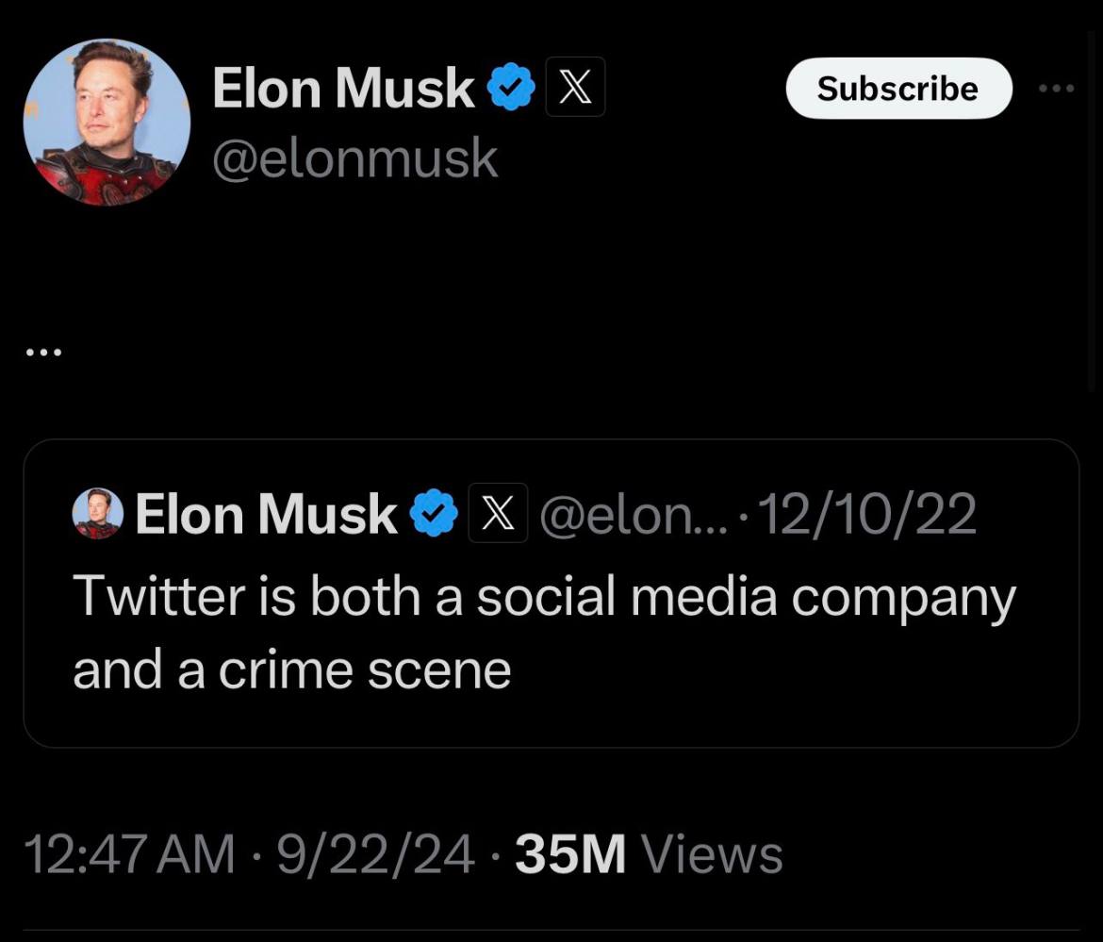Image resolution: width=1103 pixels, height=942 pixels.
Task: Open the quoted post text about Twitter
Action: tap(544, 599)
